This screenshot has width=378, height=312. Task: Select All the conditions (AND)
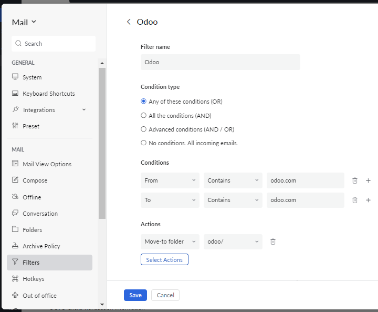point(143,116)
